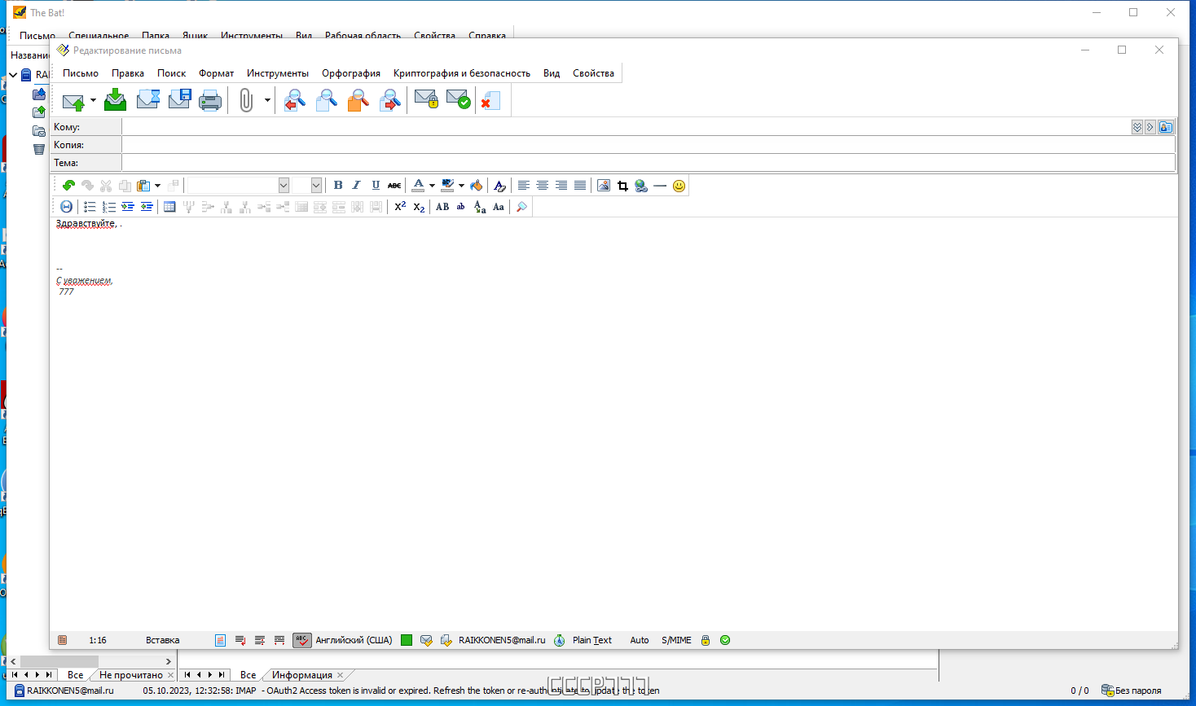Click the crop tool icon in the format toolbar
The height and width of the screenshot is (706, 1196).
pos(622,186)
